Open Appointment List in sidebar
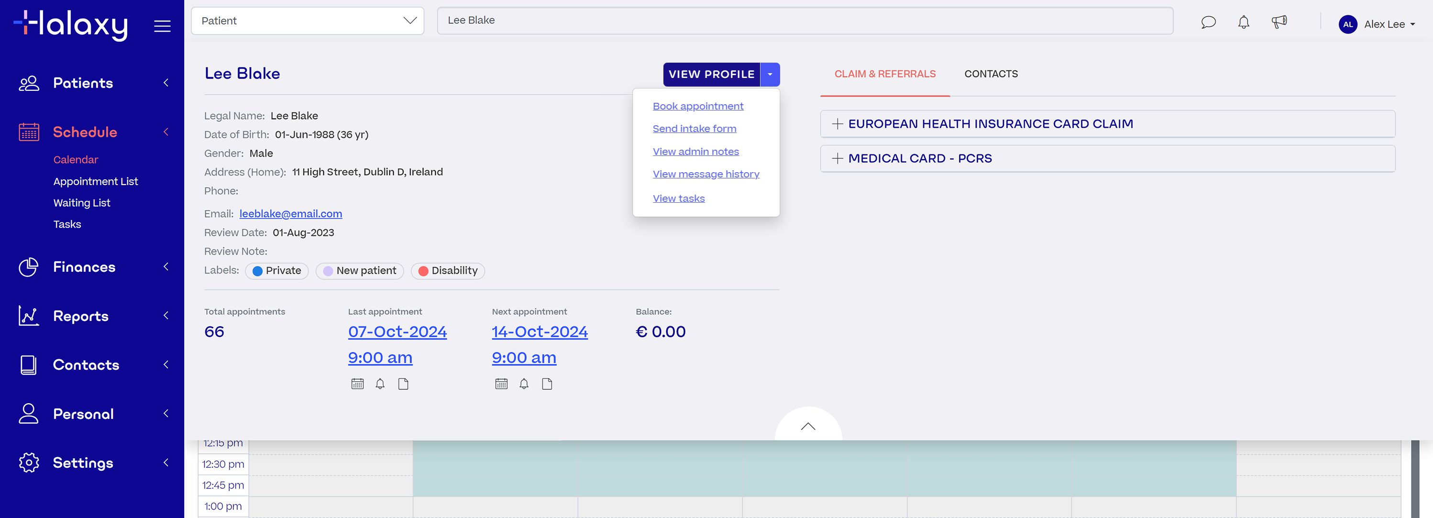The width and height of the screenshot is (1433, 518). coord(96,181)
